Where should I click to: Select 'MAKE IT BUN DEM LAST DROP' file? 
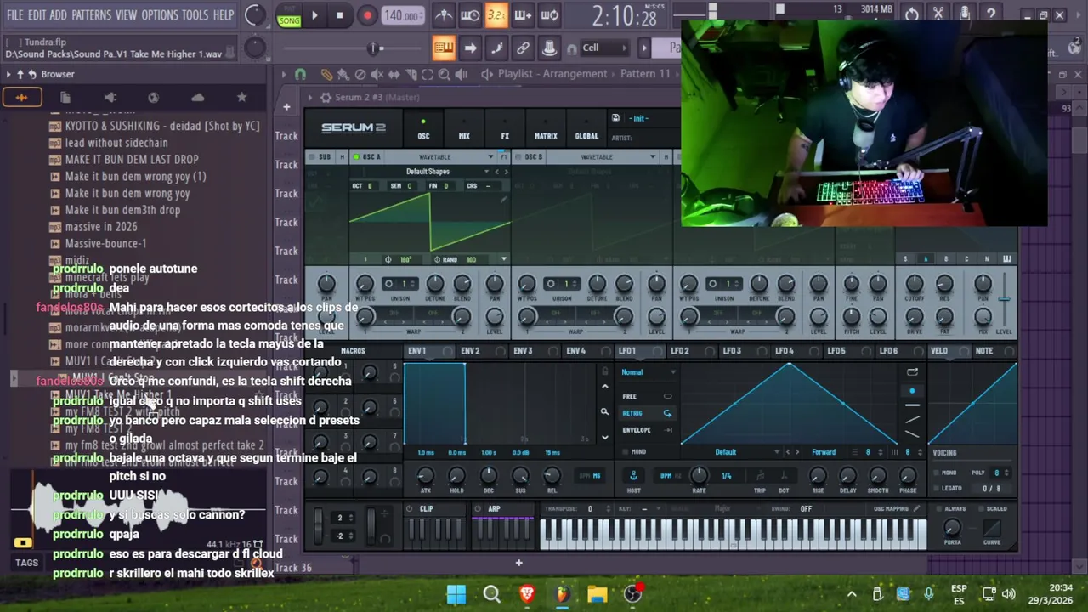[x=132, y=159]
